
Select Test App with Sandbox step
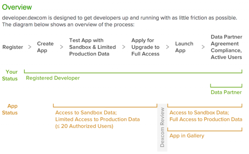coord(92,47)
